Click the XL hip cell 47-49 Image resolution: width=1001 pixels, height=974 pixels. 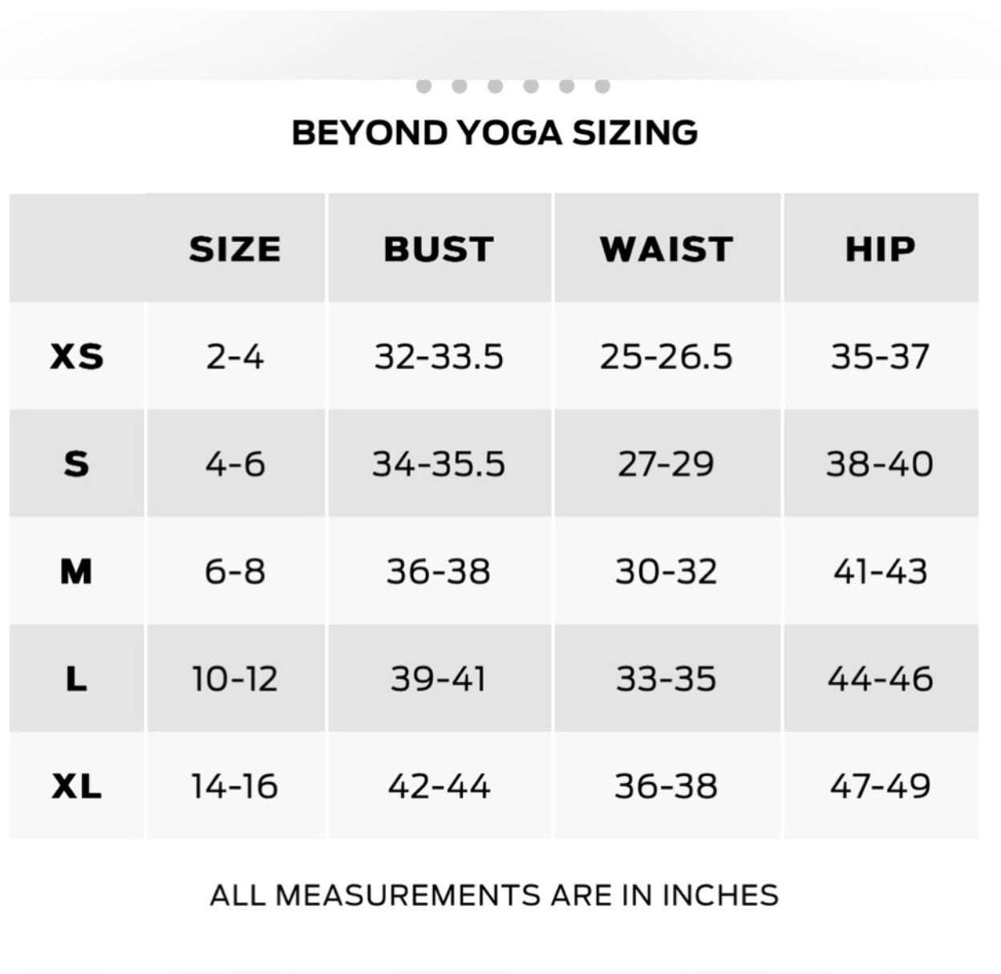click(x=880, y=786)
